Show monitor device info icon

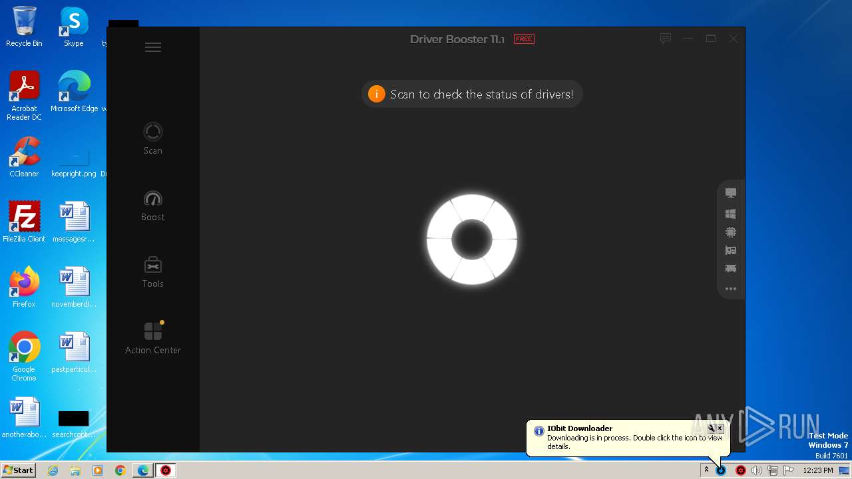click(731, 193)
